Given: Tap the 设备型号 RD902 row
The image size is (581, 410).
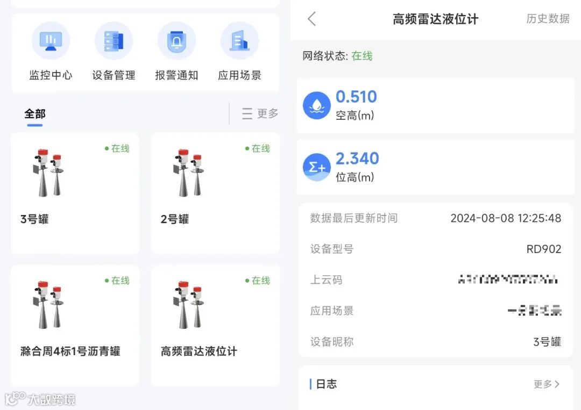Looking at the screenshot, I should [435, 249].
